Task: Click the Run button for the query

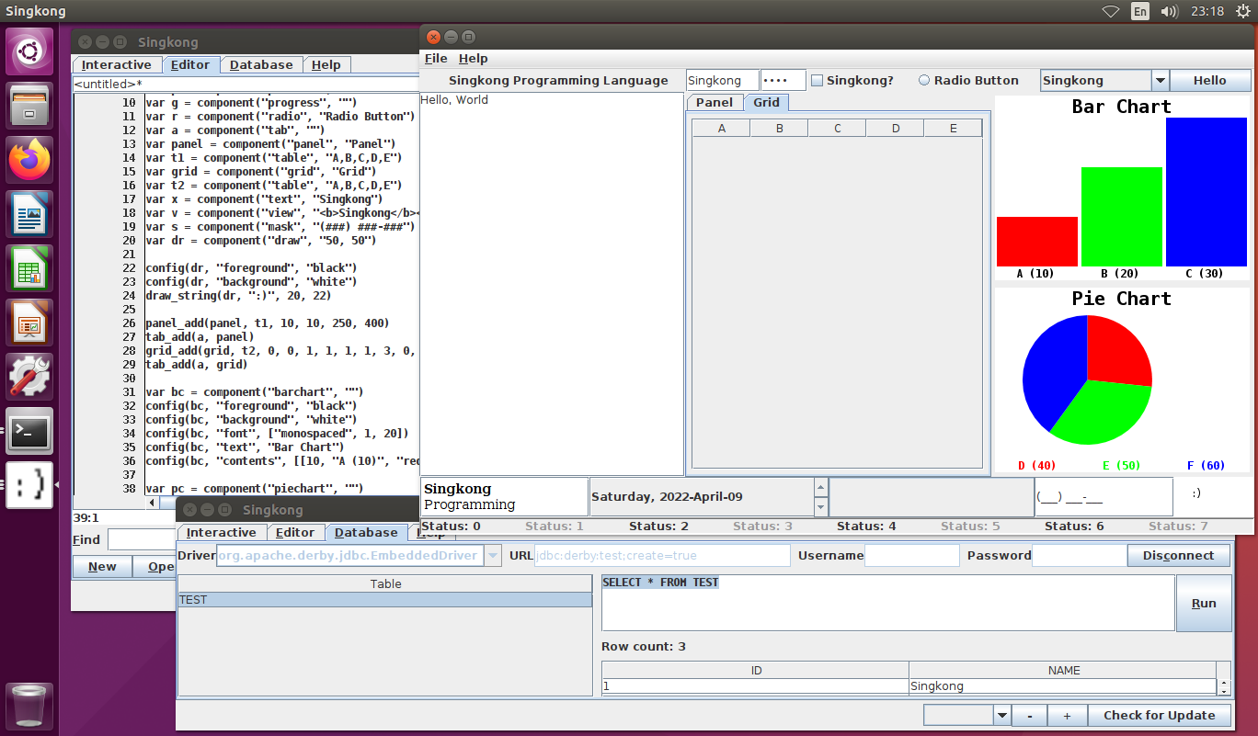Action: (x=1203, y=604)
